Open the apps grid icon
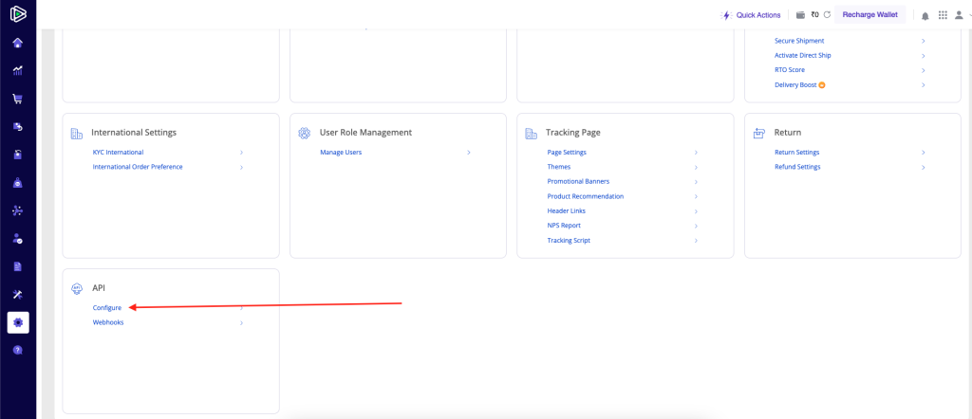 tap(943, 15)
